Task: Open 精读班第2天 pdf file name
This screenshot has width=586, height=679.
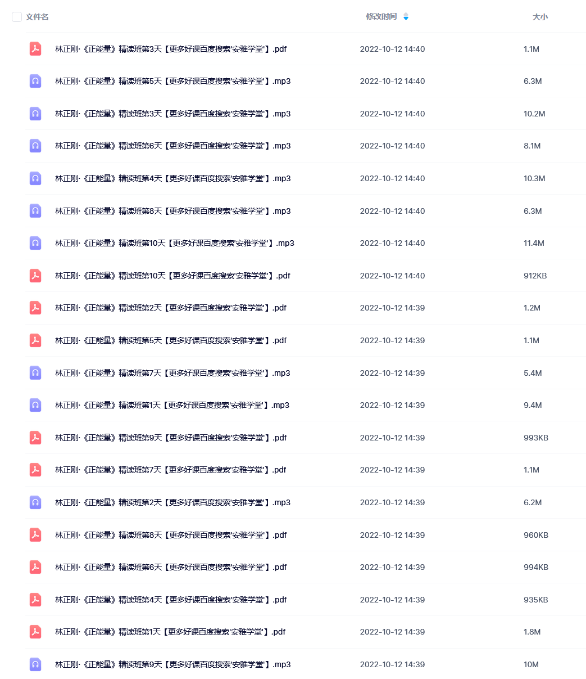Action: [x=171, y=308]
